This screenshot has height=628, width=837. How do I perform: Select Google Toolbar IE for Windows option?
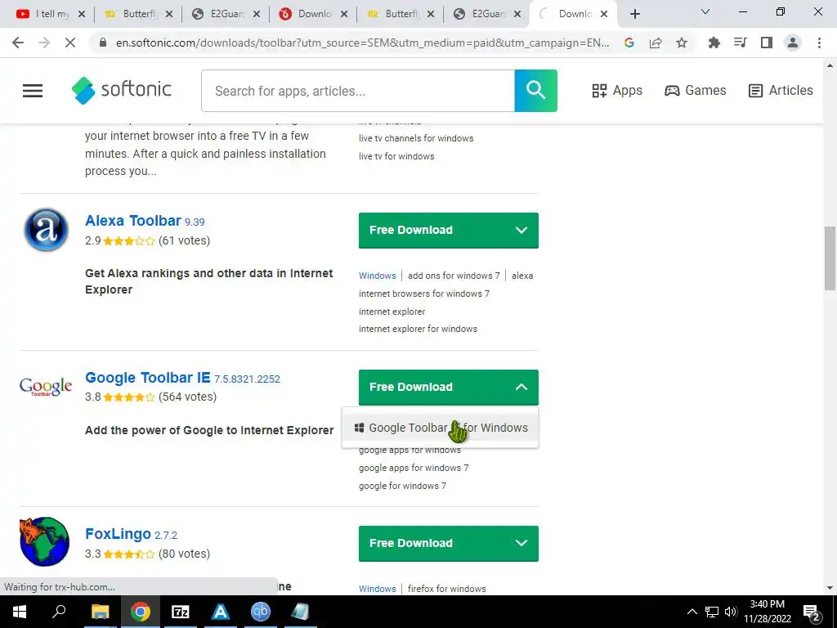tap(441, 428)
